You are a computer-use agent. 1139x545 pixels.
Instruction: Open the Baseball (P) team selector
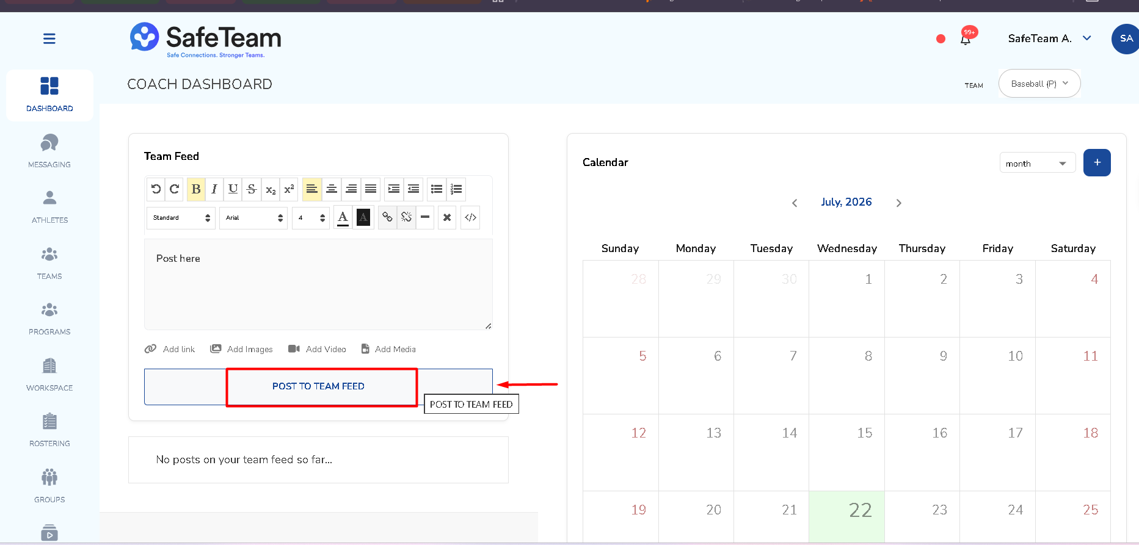click(x=1039, y=84)
